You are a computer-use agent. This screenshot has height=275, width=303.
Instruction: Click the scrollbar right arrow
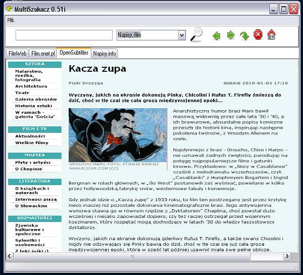287,256
